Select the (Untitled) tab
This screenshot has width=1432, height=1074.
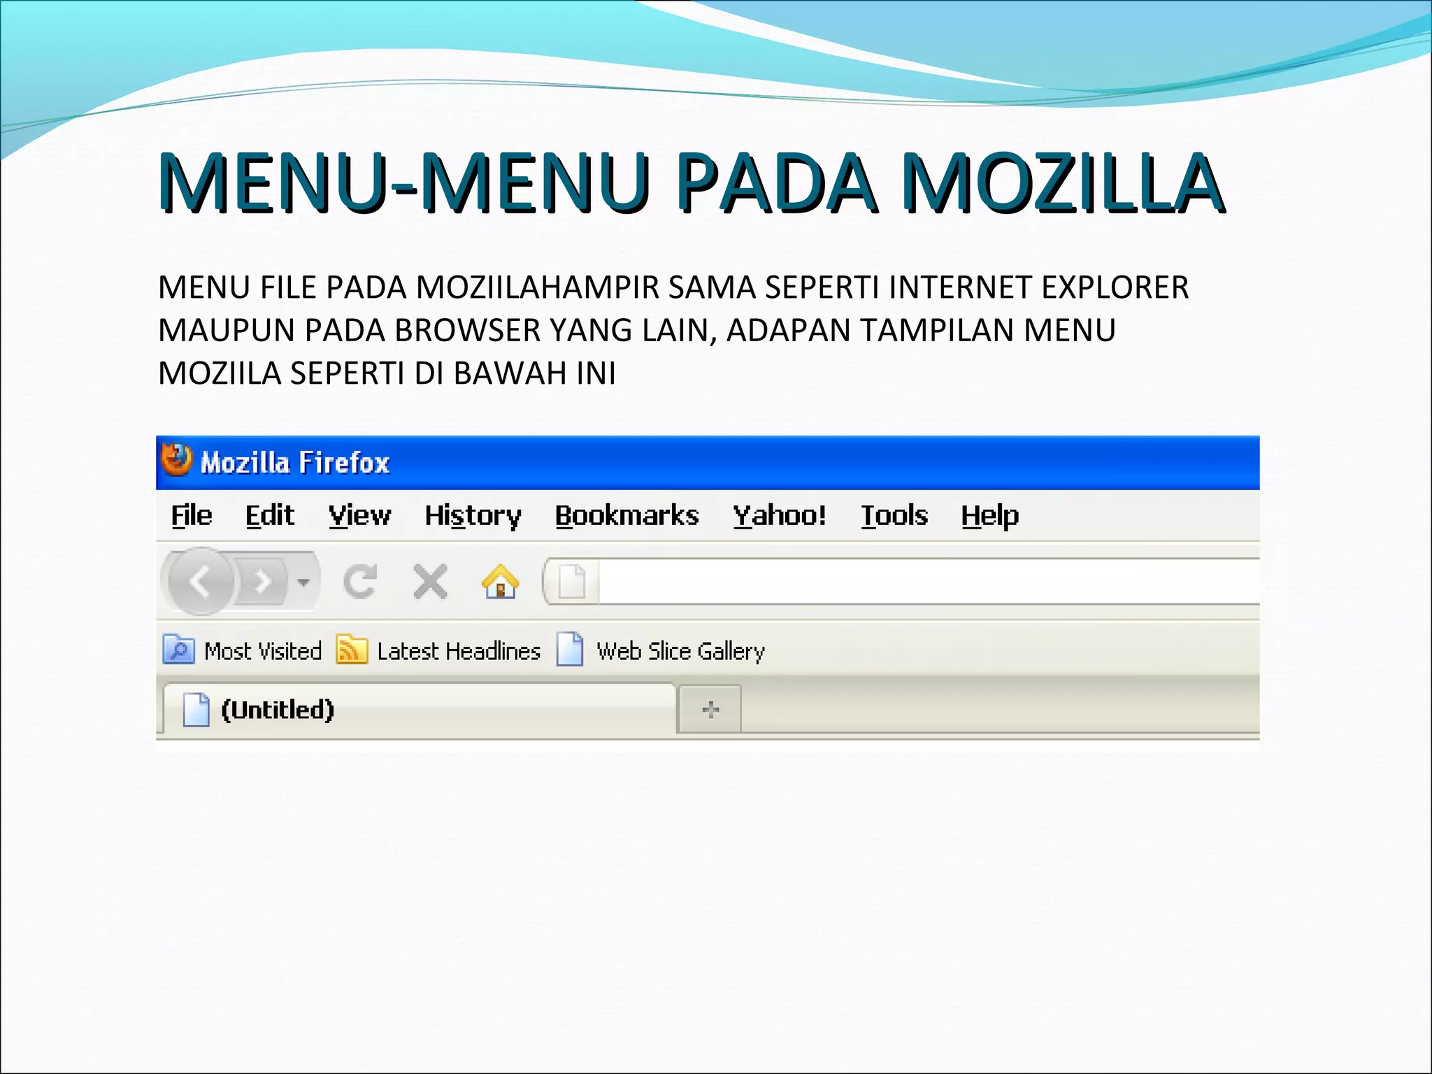[420, 710]
